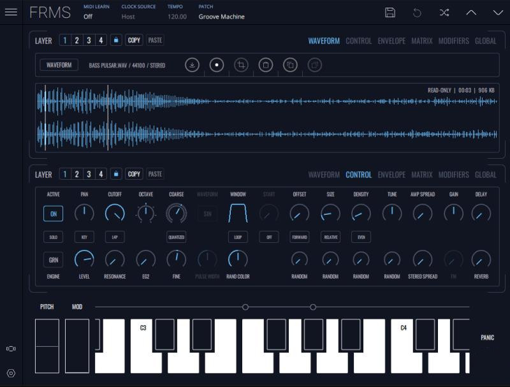Click the crop waveform icon
This screenshot has width=510, height=387.
pyautogui.click(x=241, y=65)
